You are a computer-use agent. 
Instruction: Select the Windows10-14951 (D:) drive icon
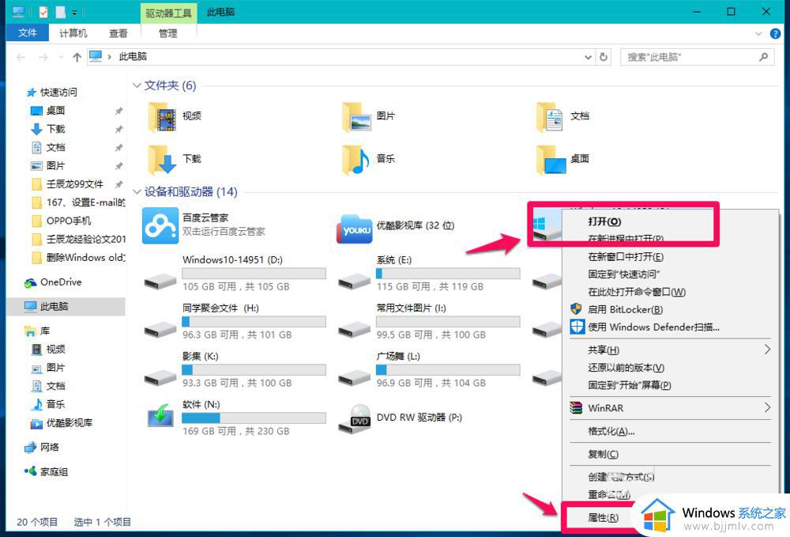pos(160,282)
